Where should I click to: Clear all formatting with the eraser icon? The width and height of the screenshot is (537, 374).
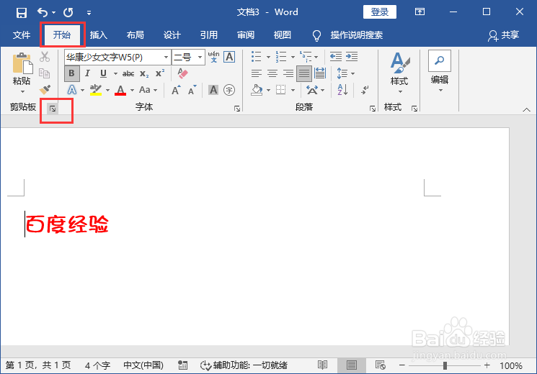(x=182, y=73)
